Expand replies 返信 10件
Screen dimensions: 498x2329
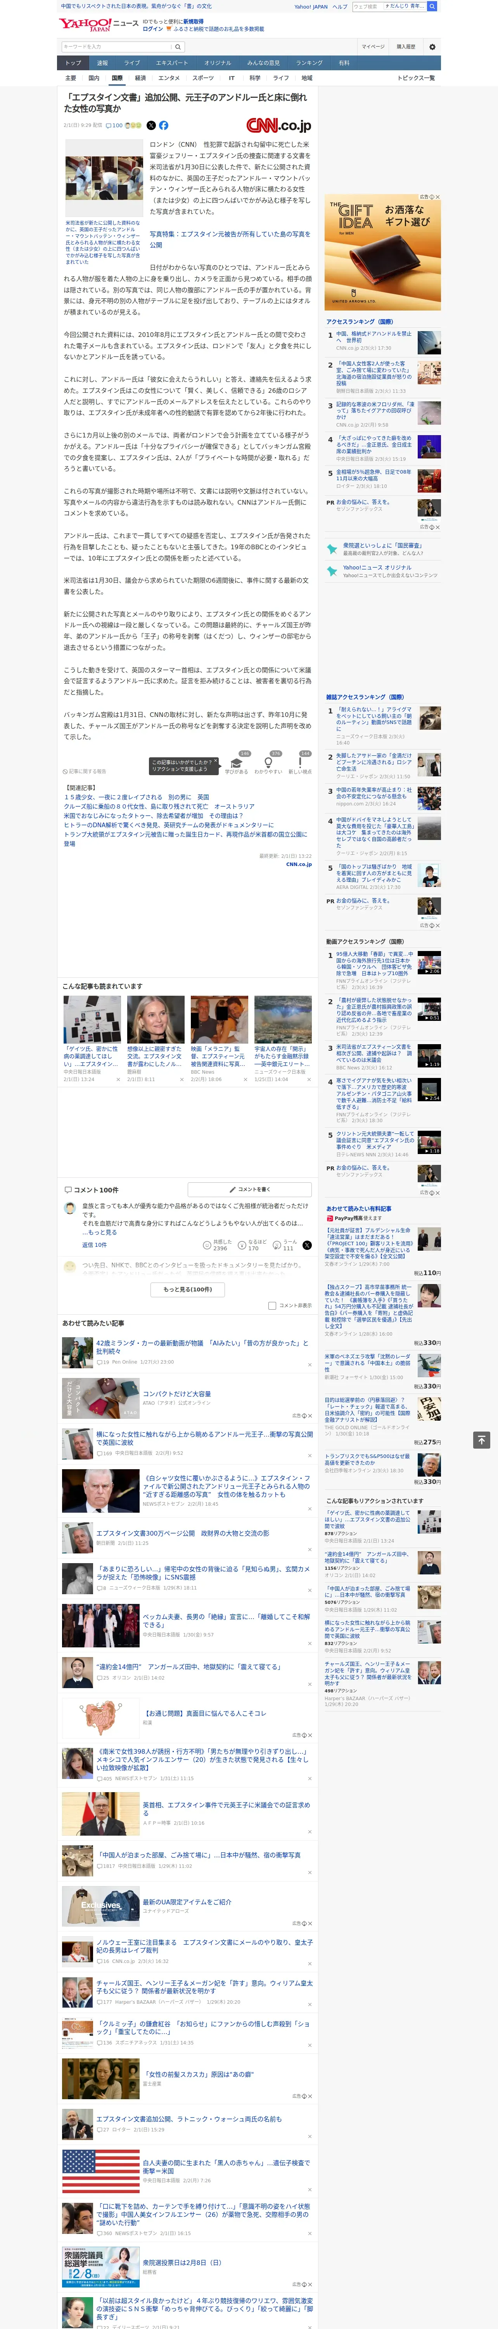94,1245
